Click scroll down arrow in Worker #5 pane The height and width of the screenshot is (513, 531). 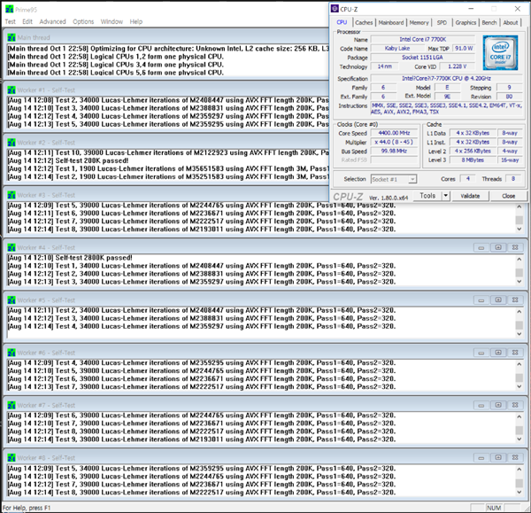(519, 334)
